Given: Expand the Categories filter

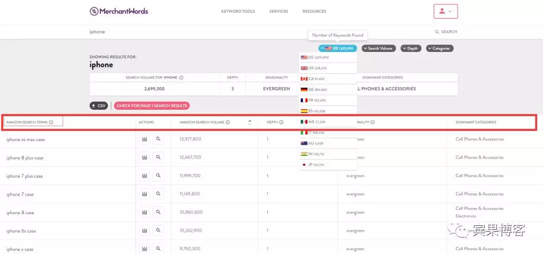Looking at the screenshot, I should pos(440,48).
